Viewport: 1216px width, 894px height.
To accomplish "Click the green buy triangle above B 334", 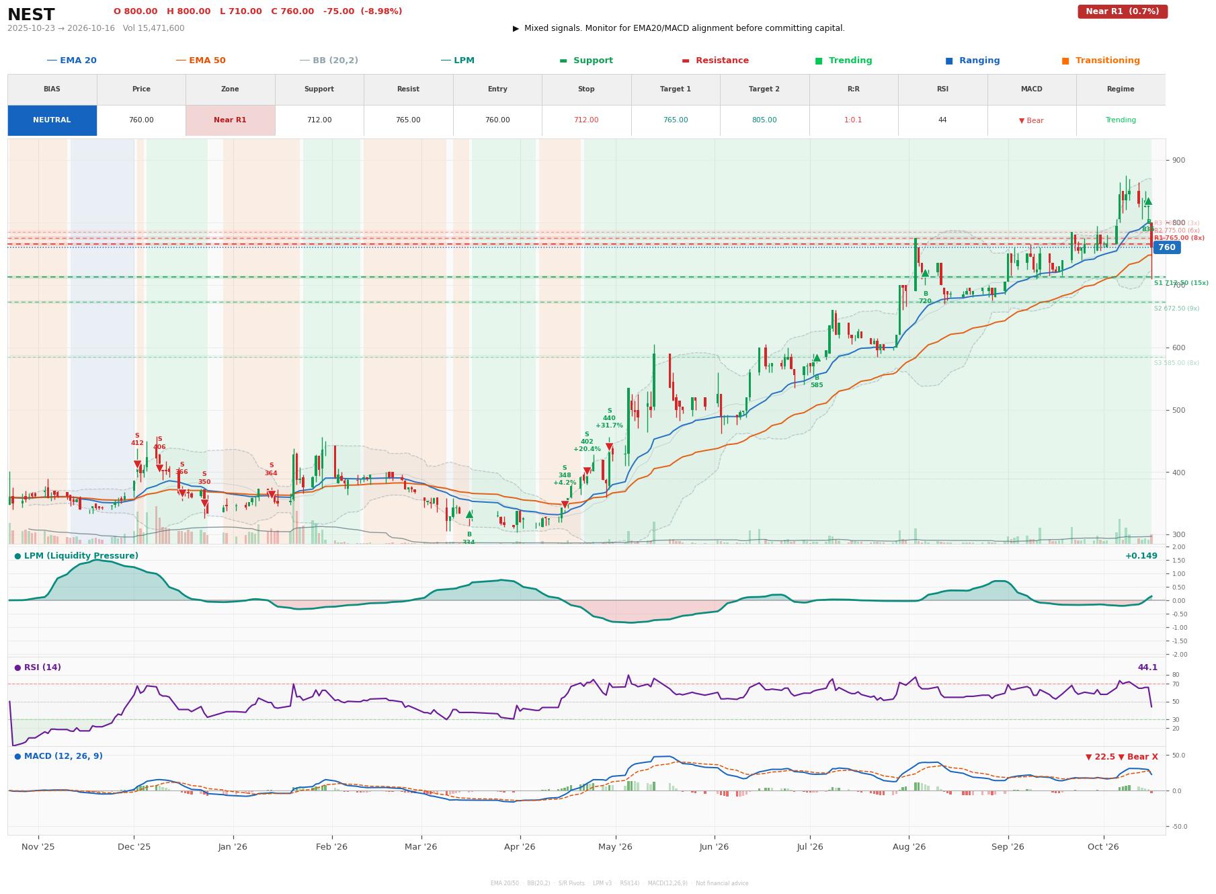I will (x=469, y=514).
